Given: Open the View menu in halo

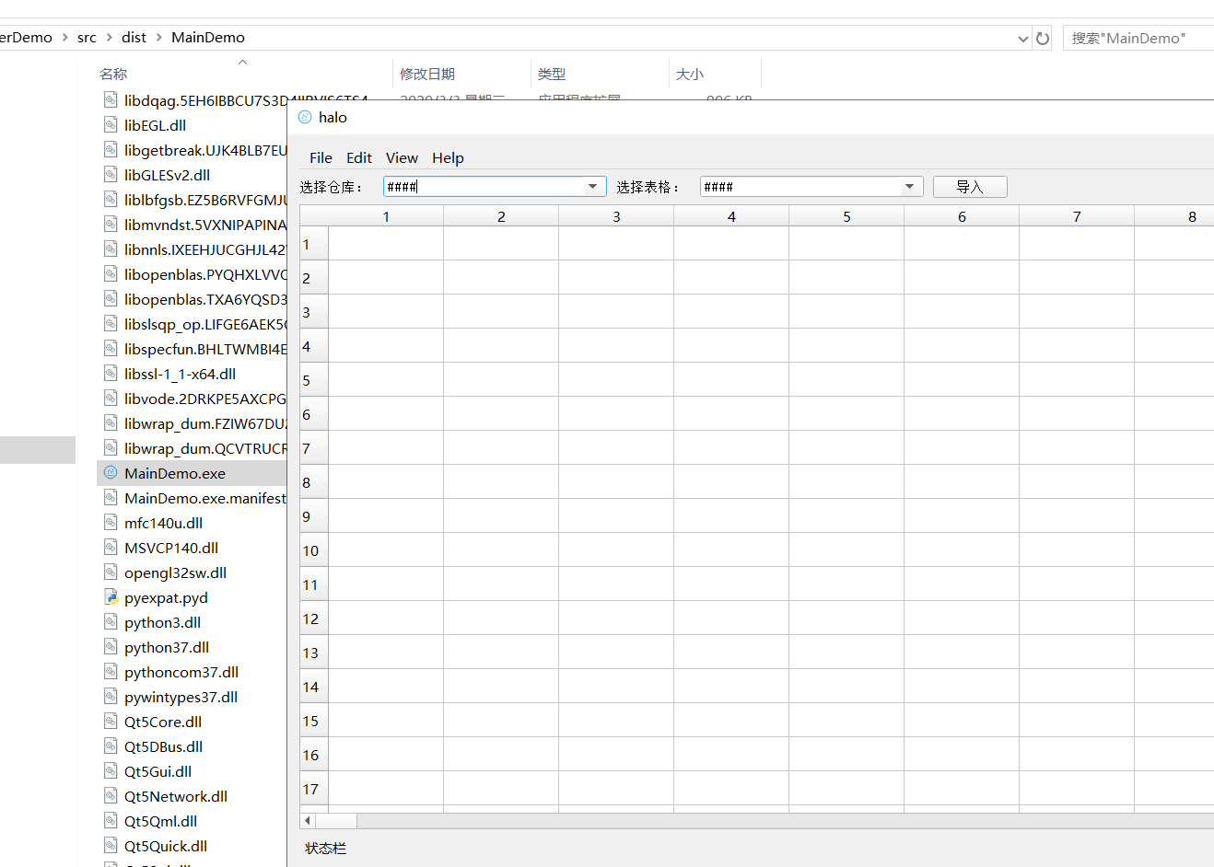Looking at the screenshot, I should (x=402, y=157).
